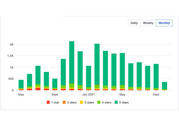
Task: Switch the chart to Weekly view
Action: click(148, 23)
